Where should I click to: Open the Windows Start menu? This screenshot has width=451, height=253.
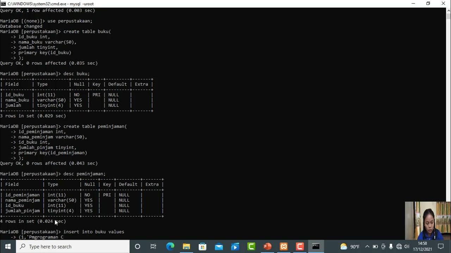tap(8, 246)
